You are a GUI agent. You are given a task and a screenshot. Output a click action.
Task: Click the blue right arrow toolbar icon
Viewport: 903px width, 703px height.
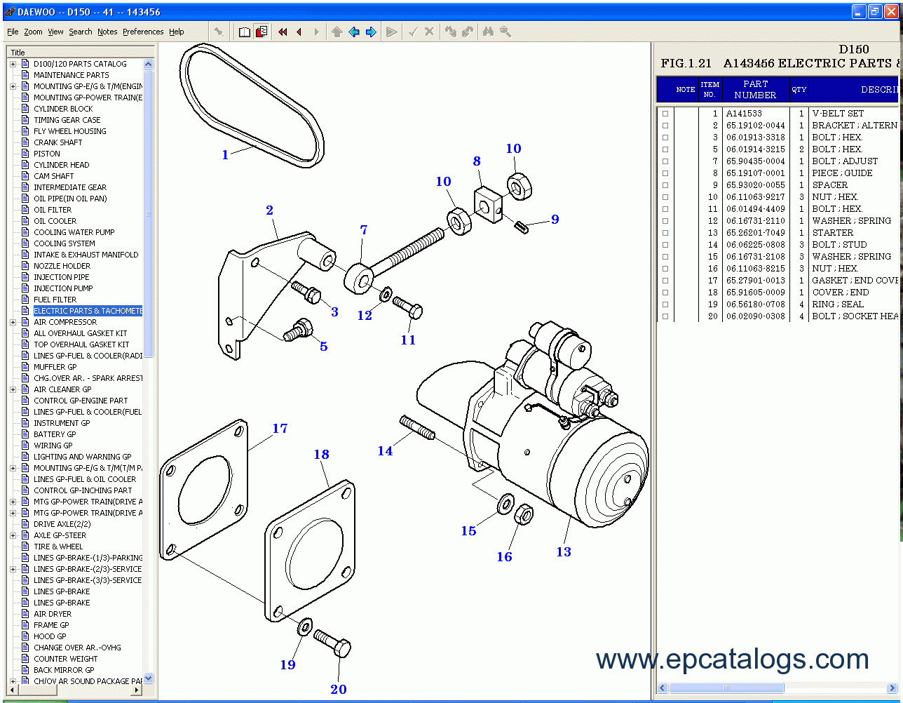(371, 32)
